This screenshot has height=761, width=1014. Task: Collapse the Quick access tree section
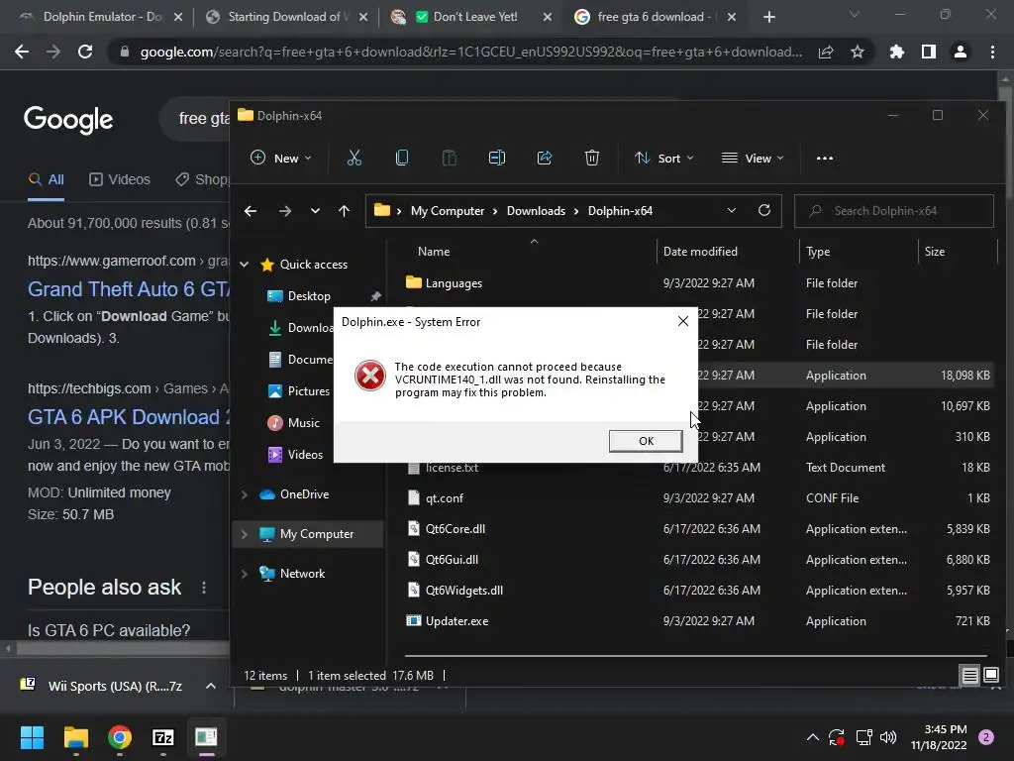coord(245,265)
